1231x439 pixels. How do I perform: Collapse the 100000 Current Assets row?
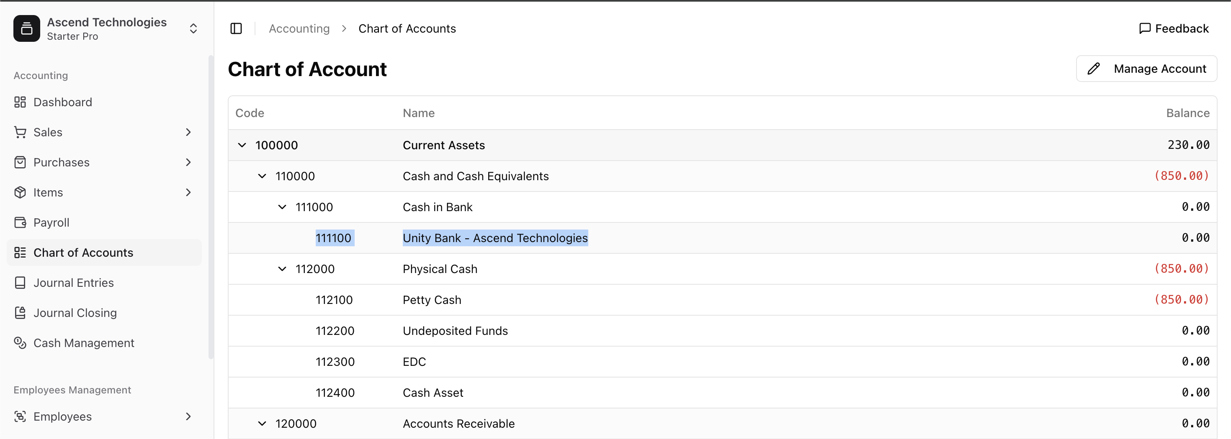tap(242, 145)
